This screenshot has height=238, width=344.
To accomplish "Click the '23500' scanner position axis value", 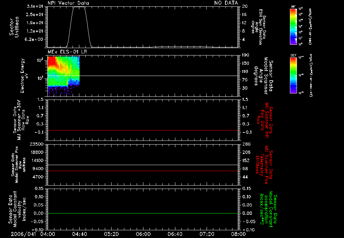I will [36, 144].
